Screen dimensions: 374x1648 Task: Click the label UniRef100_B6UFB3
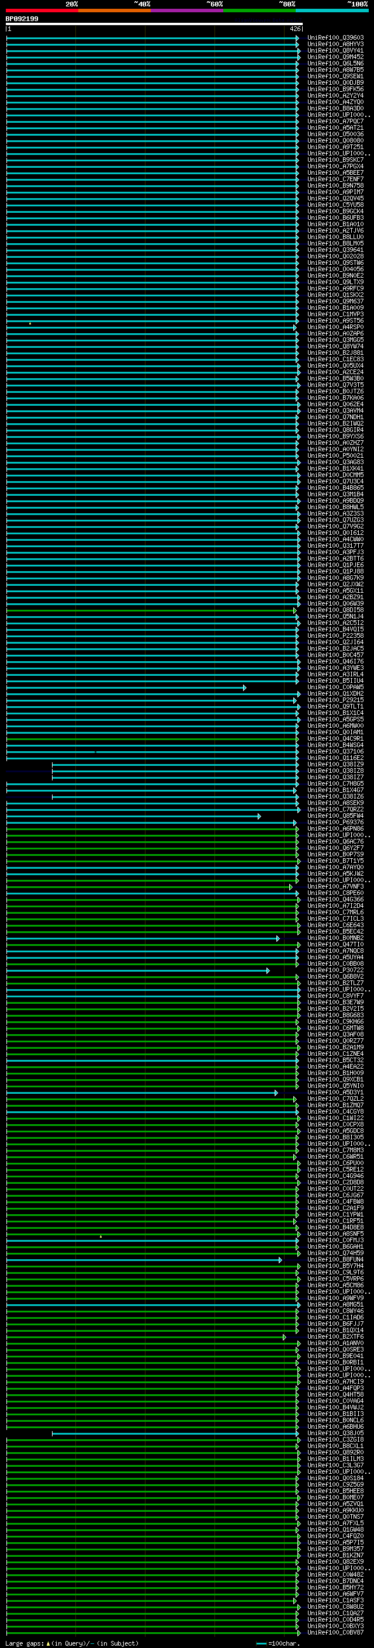point(335,217)
